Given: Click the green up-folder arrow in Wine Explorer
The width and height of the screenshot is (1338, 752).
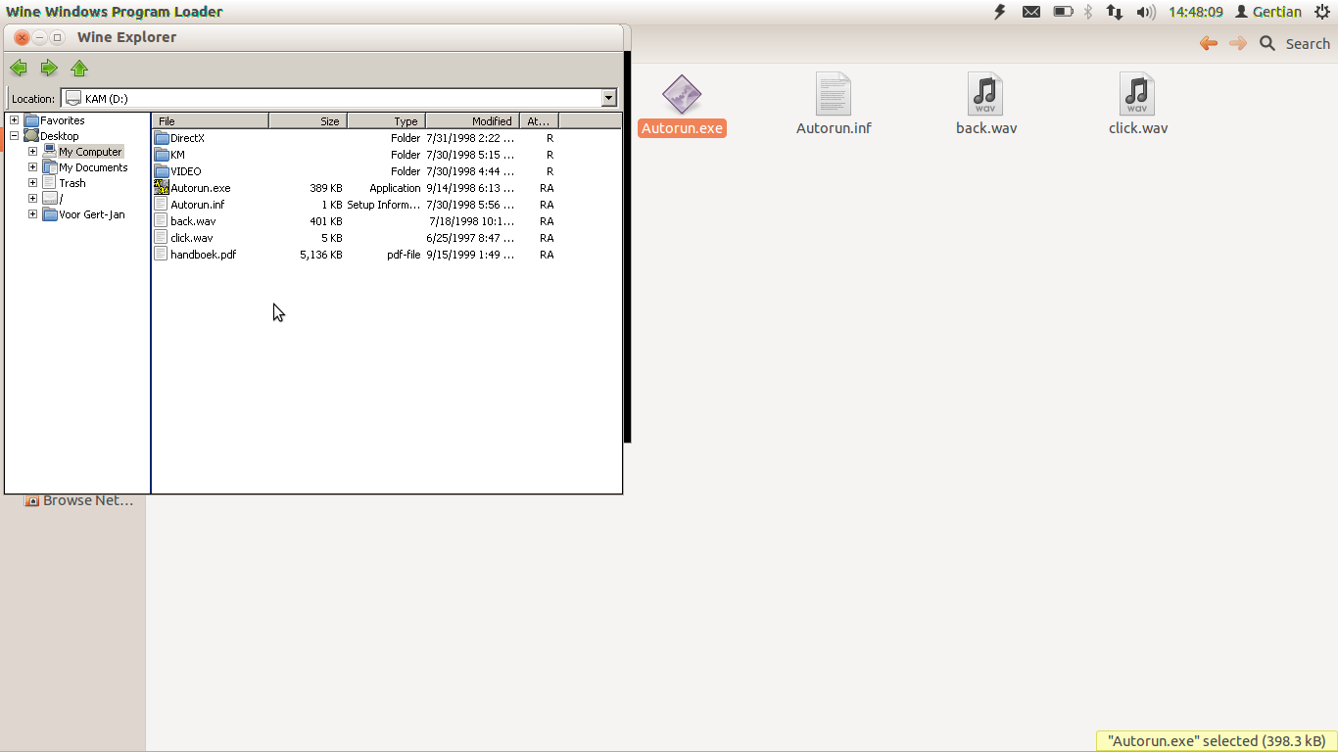Looking at the screenshot, I should [x=79, y=68].
